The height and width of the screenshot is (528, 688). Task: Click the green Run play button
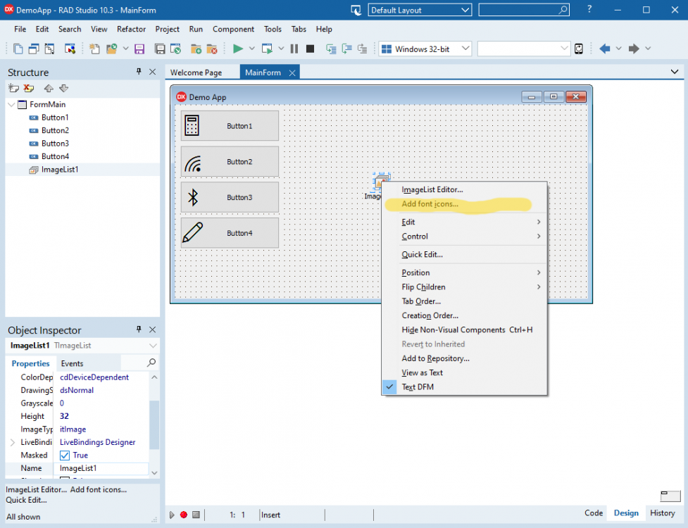238,49
